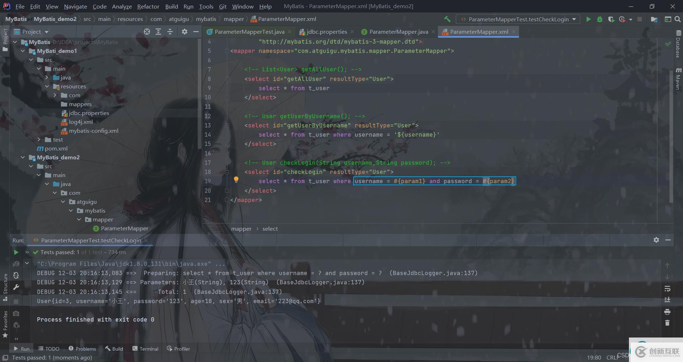
Task: Select log4j.xml in project tree
Action: point(81,122)
